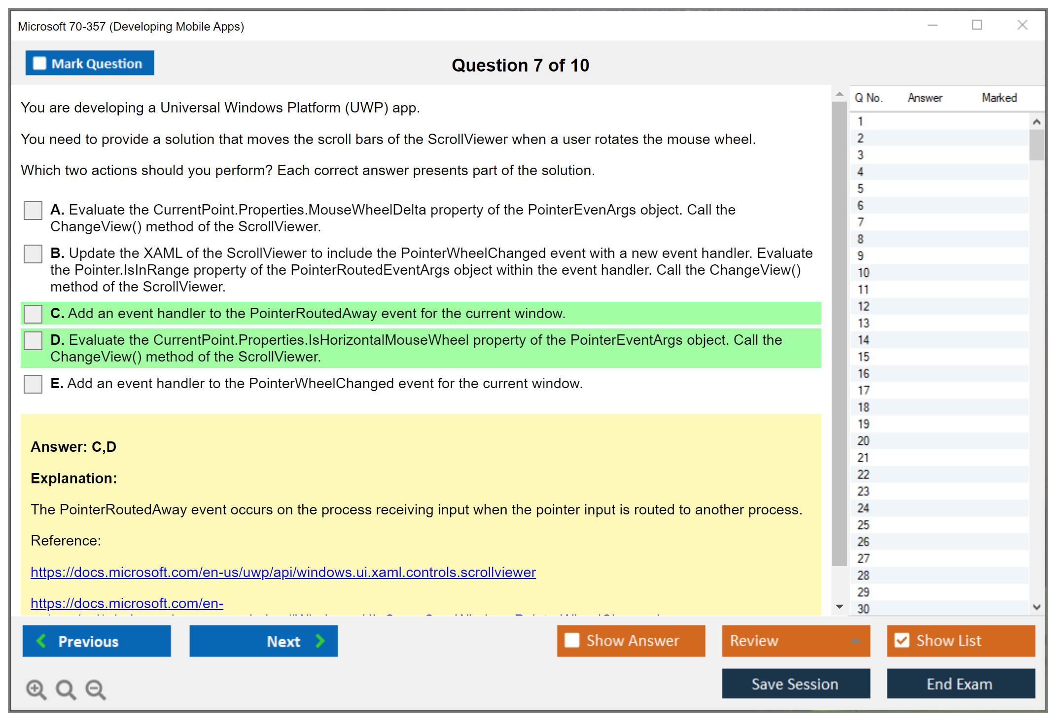Click the zoom out magnifier icon

[96, 689]
